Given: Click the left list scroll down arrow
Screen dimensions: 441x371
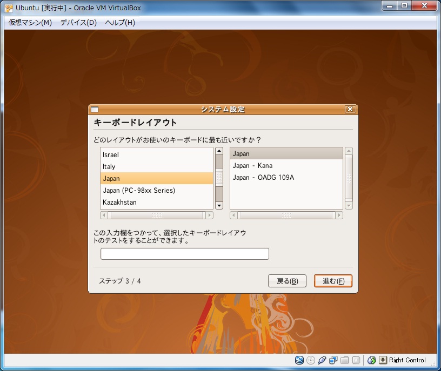Looking at the screenshot, I should 219,205.
